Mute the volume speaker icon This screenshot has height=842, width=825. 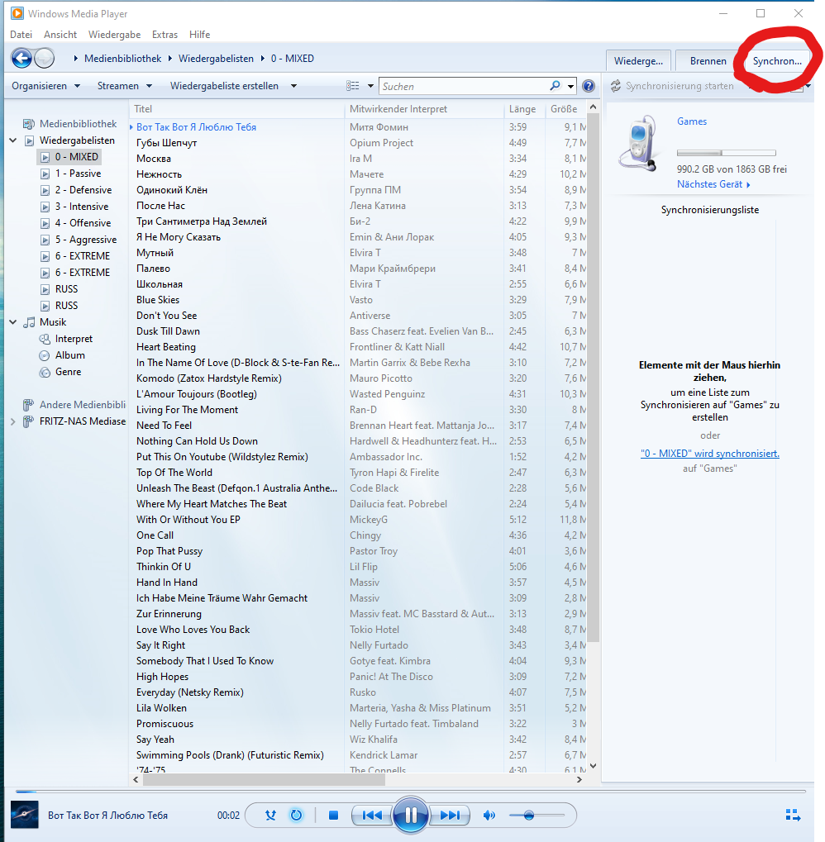coord(489,816)
